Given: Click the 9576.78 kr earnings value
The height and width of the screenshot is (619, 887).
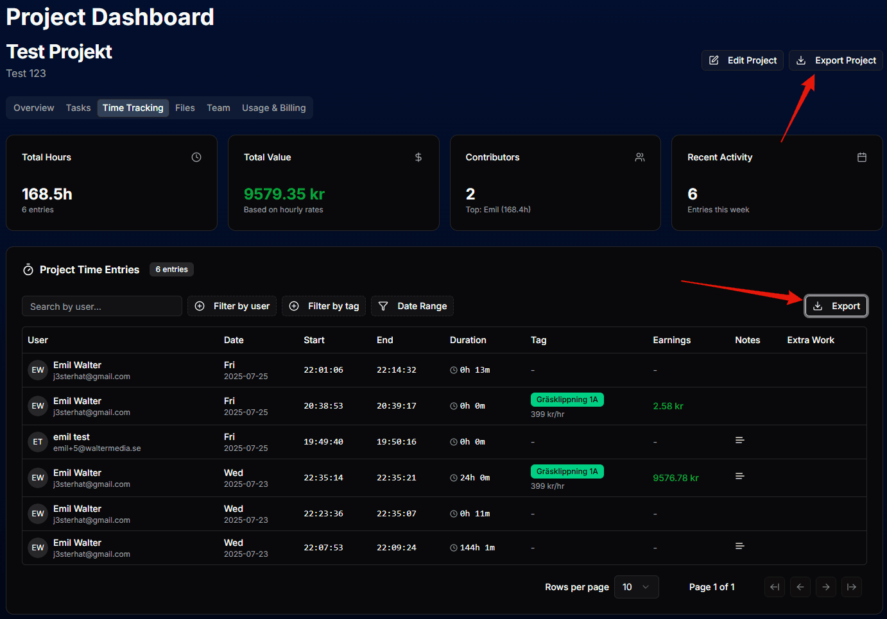Looking at the screenshot, I should pos(676,478).
